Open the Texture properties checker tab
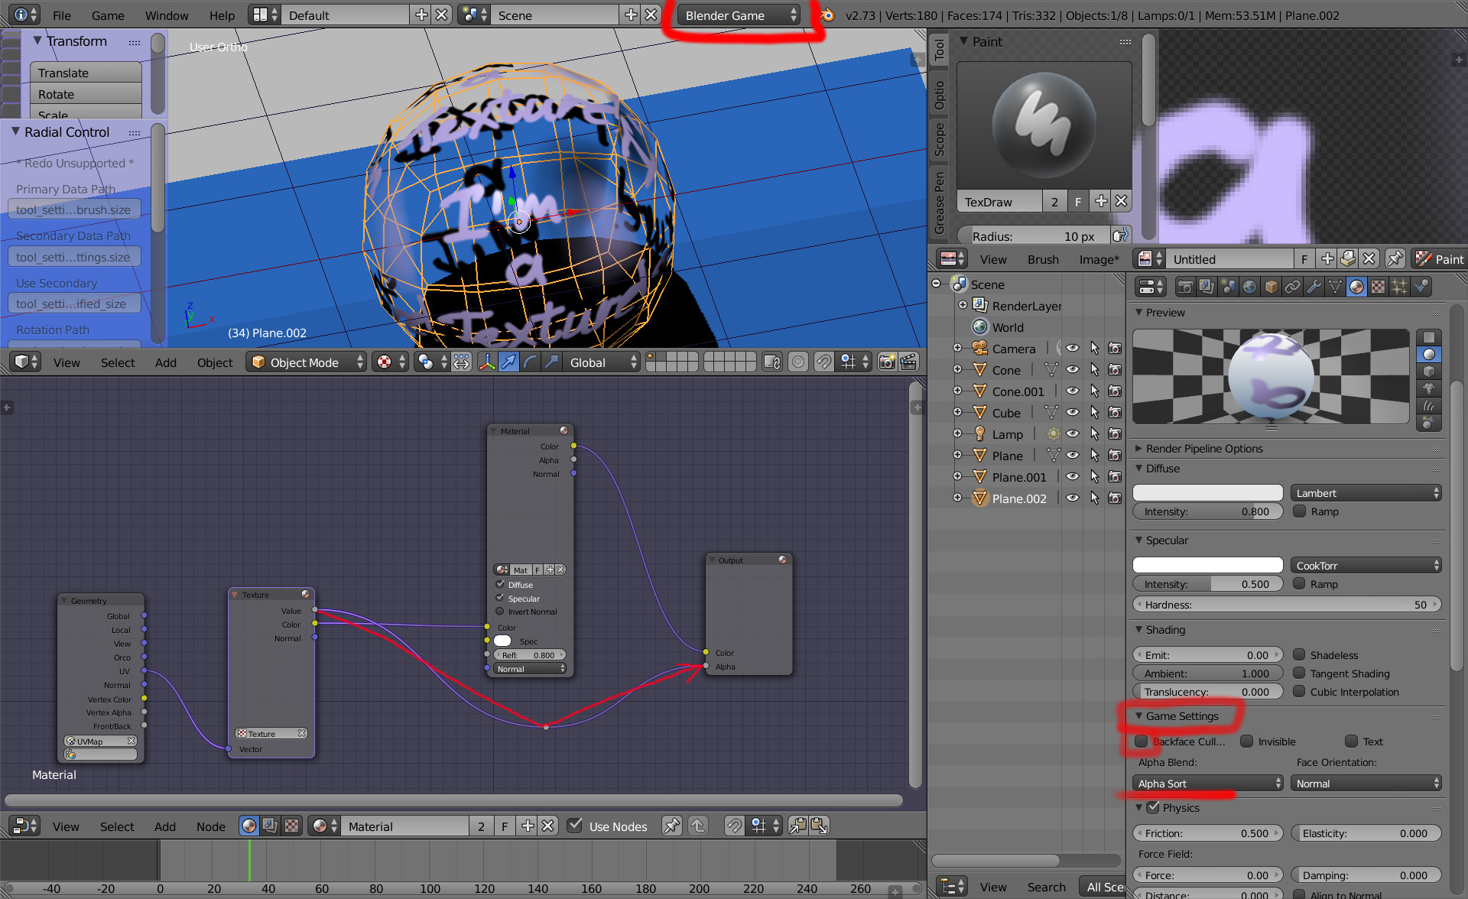Image resolution: width=1468 pixels, height=899 pixels. 1378,287
